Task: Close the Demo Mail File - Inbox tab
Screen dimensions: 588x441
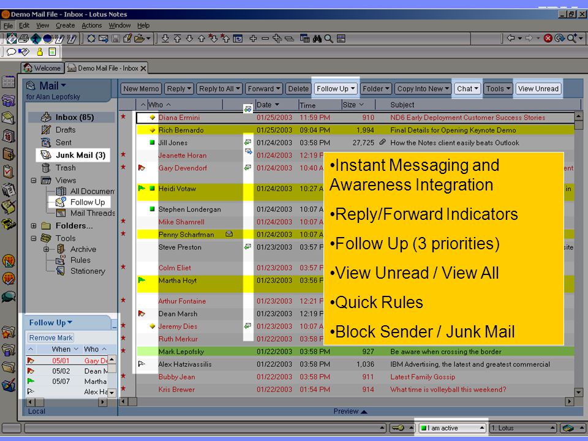Action: click(143, 68)
